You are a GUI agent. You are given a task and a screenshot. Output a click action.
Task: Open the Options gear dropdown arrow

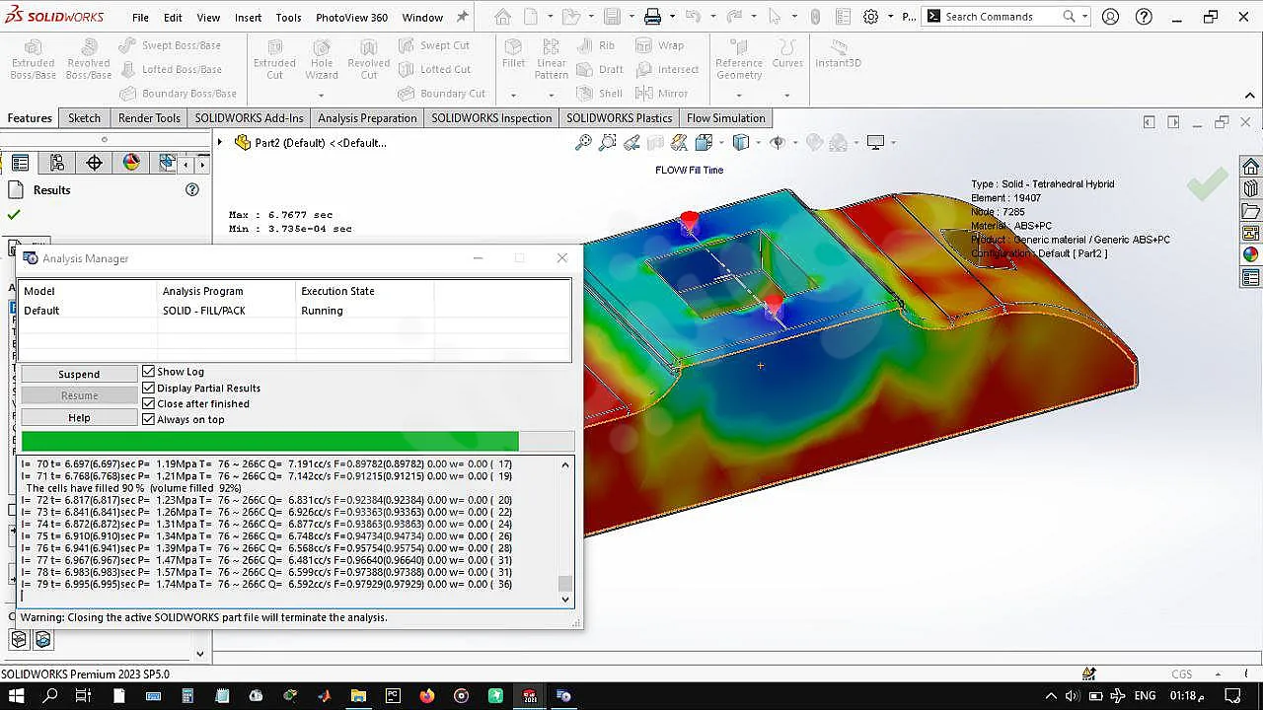(x=891, y=17)
